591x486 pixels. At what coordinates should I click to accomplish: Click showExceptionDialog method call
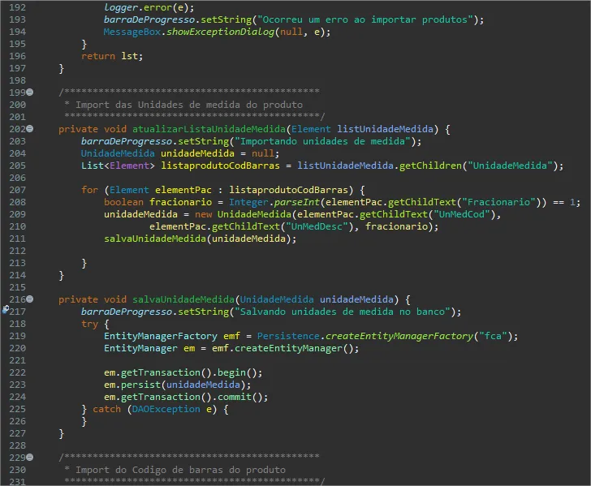pyautogui.click(x=221, y=32)
